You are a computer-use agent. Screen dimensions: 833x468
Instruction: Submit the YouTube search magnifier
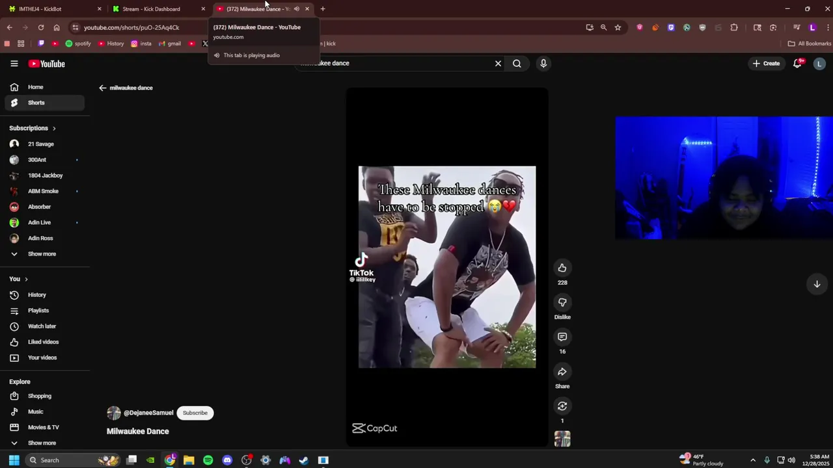[x=517, y=64]
